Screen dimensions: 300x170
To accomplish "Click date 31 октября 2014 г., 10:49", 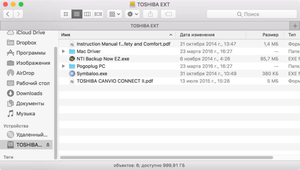I will click(208, 74).
